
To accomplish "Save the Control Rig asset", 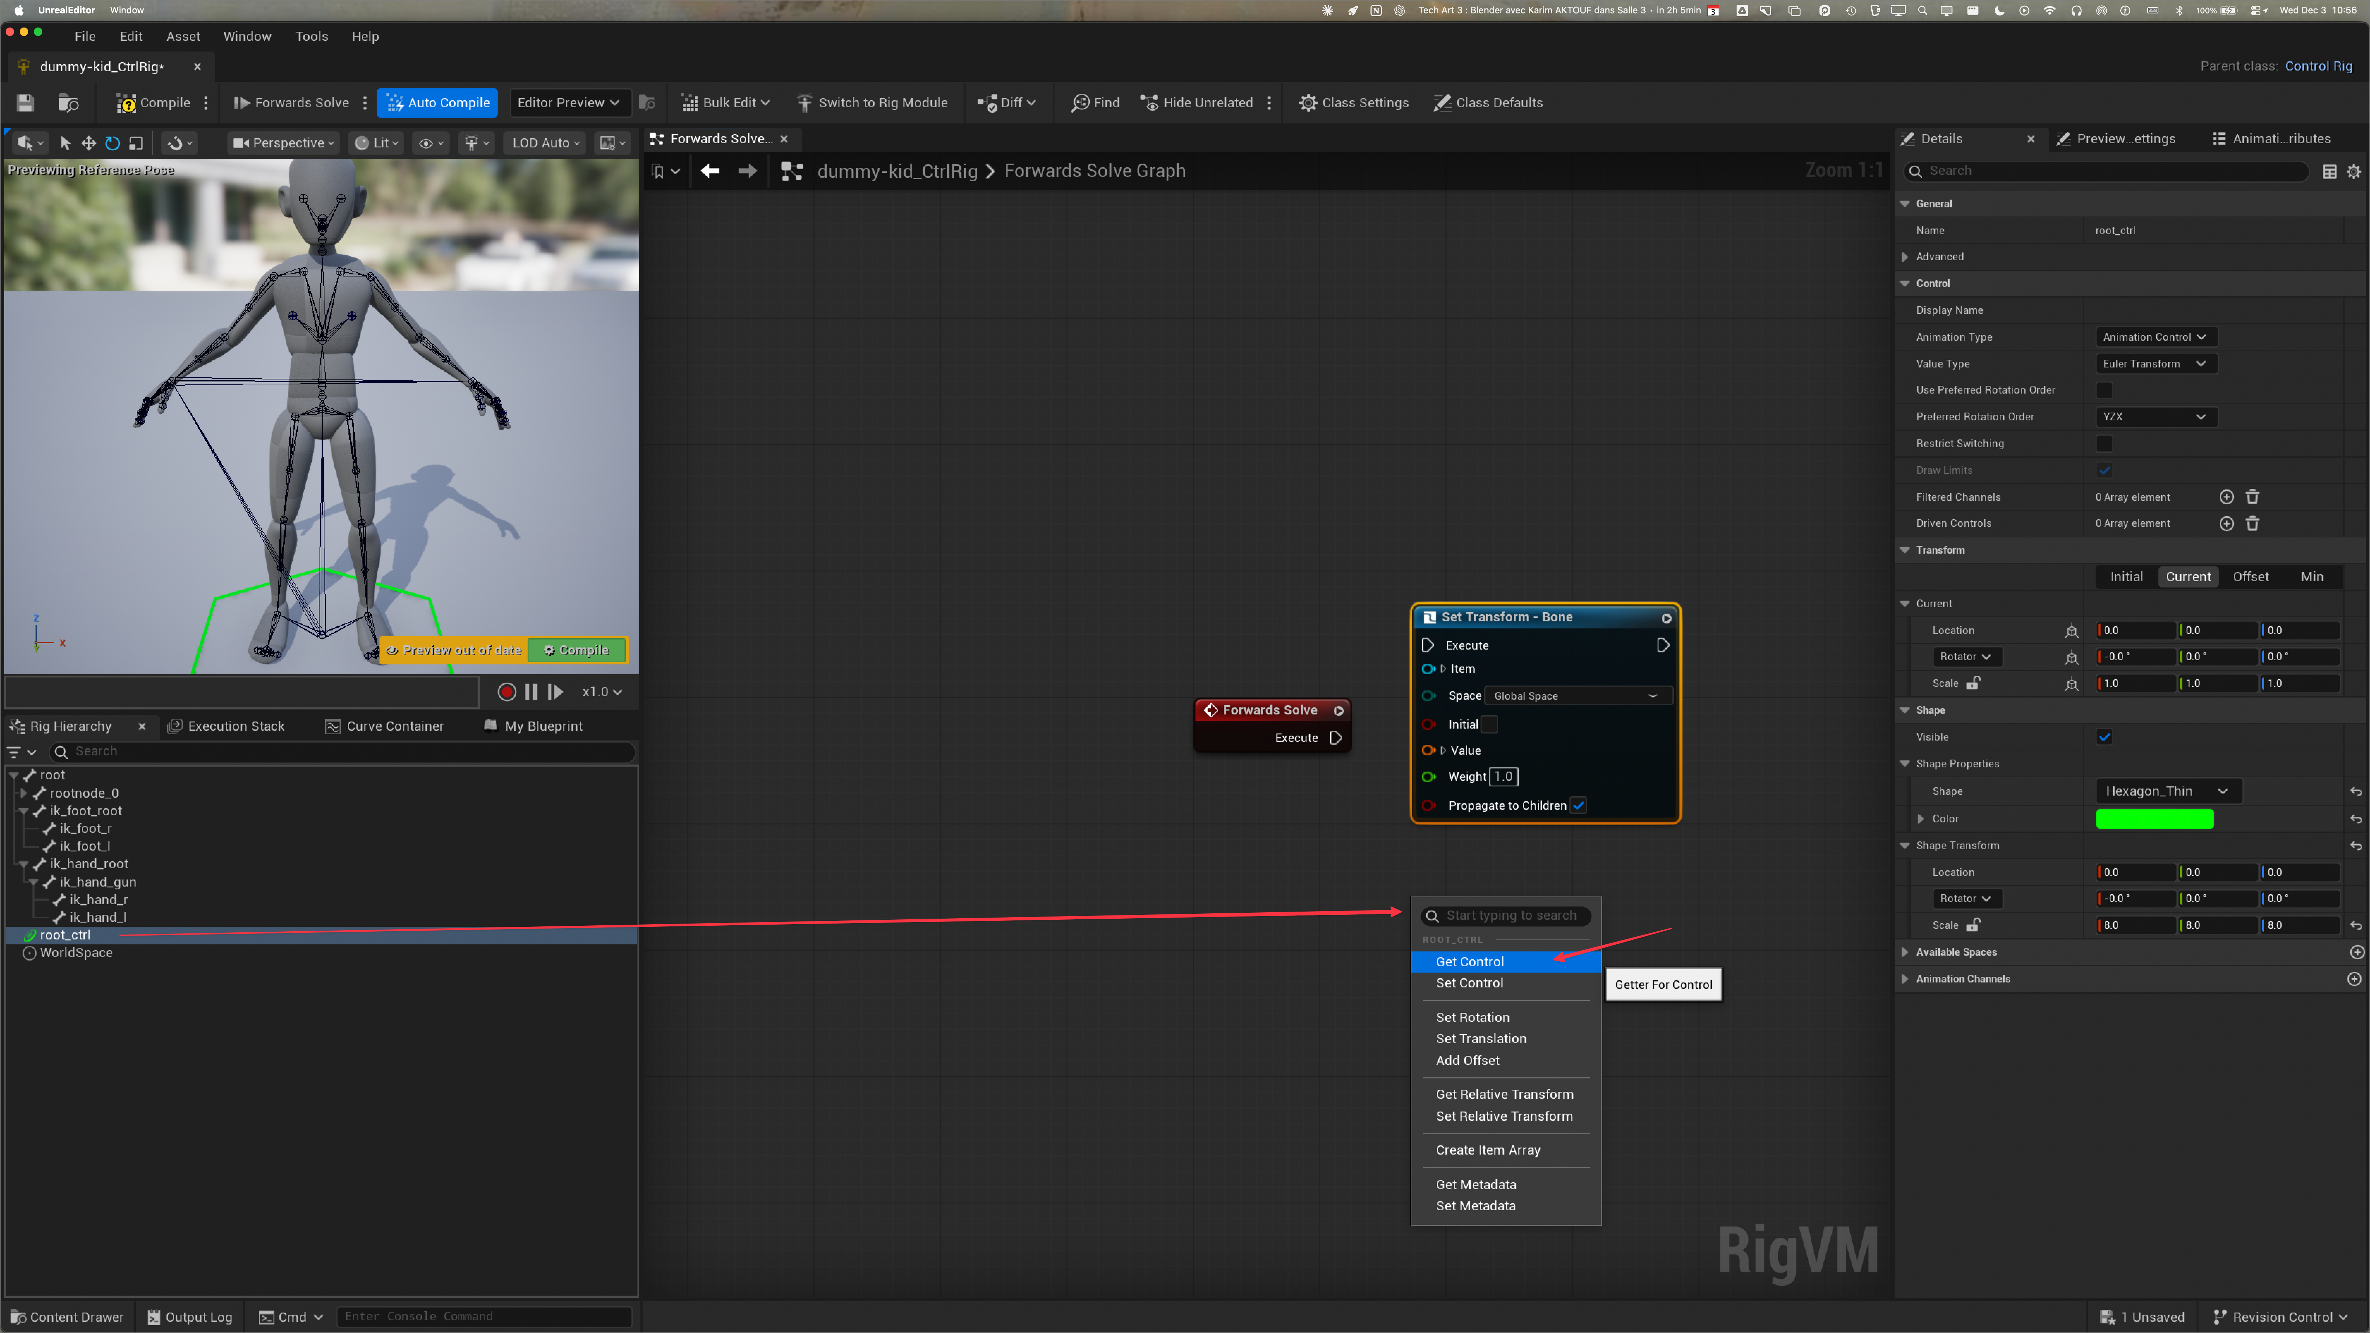I will coord(25,103).
